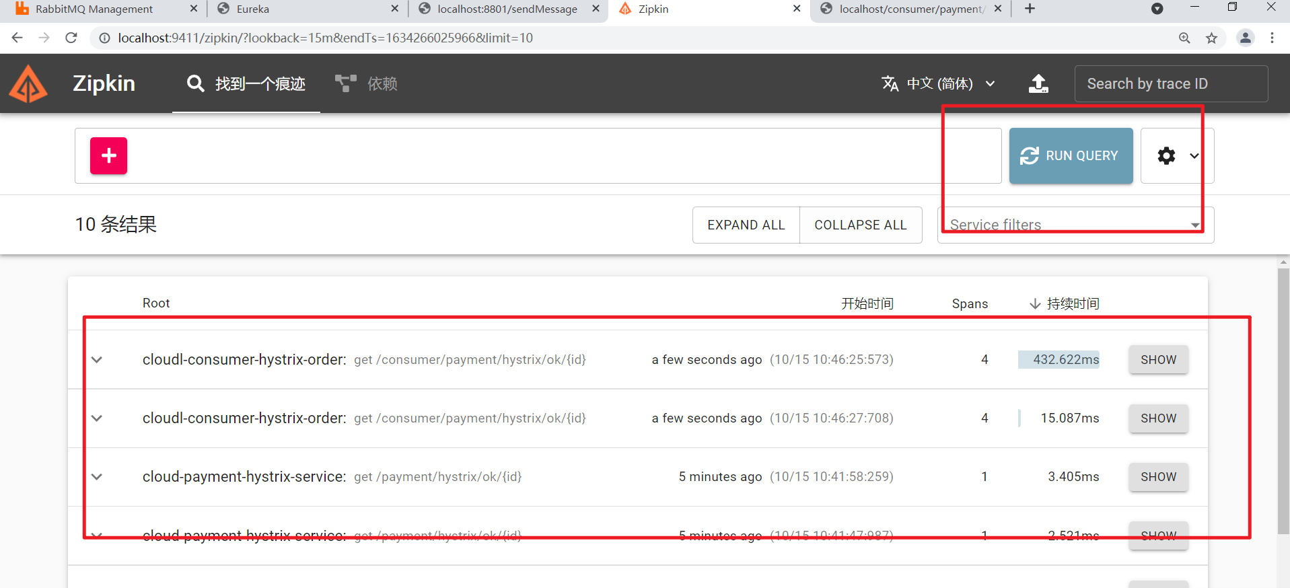Click timestamp (10/15 10:46:27:708)
Image resolution: width=1290 pixels, height=588 pixels.
[x=832, y=418]
